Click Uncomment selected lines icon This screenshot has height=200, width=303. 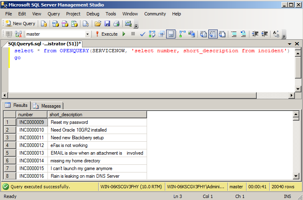pyautogui.click(x=243, y=34)
